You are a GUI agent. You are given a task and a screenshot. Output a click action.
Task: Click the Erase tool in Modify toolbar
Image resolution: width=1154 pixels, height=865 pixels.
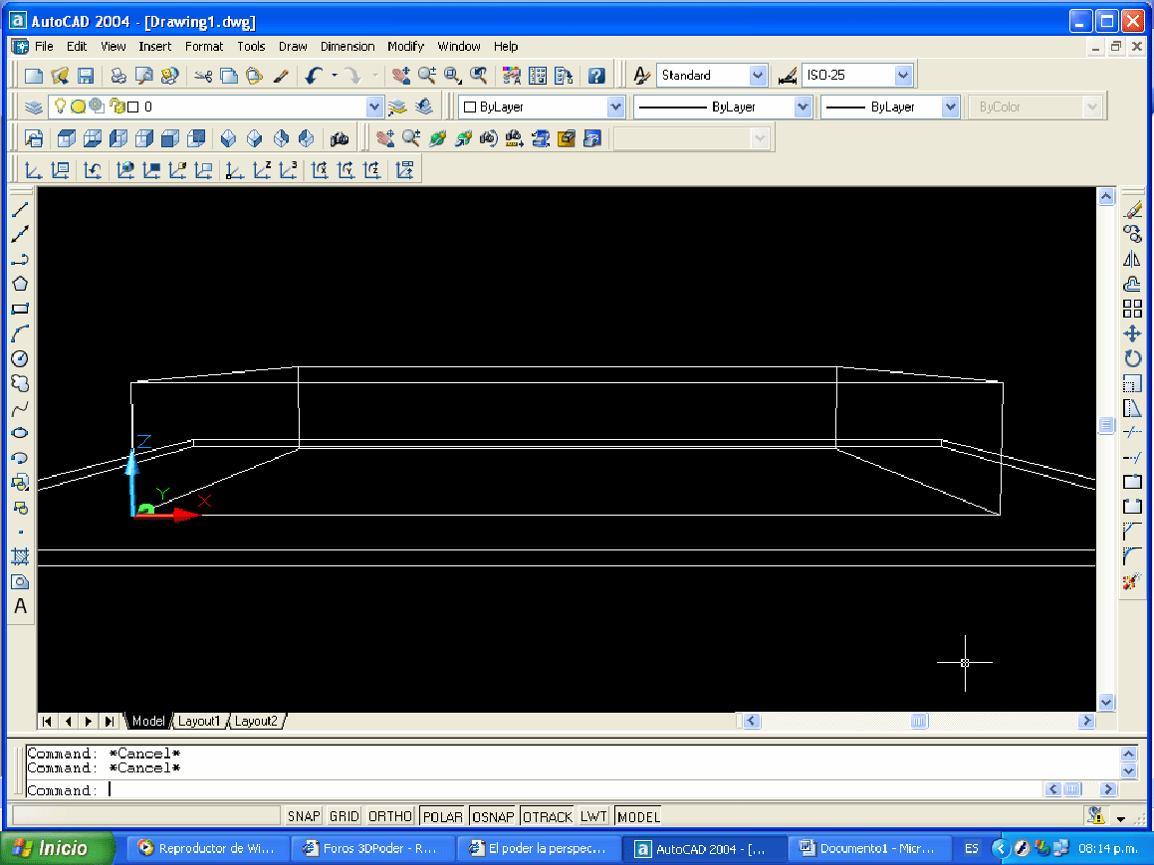[x=1133, y=210]
